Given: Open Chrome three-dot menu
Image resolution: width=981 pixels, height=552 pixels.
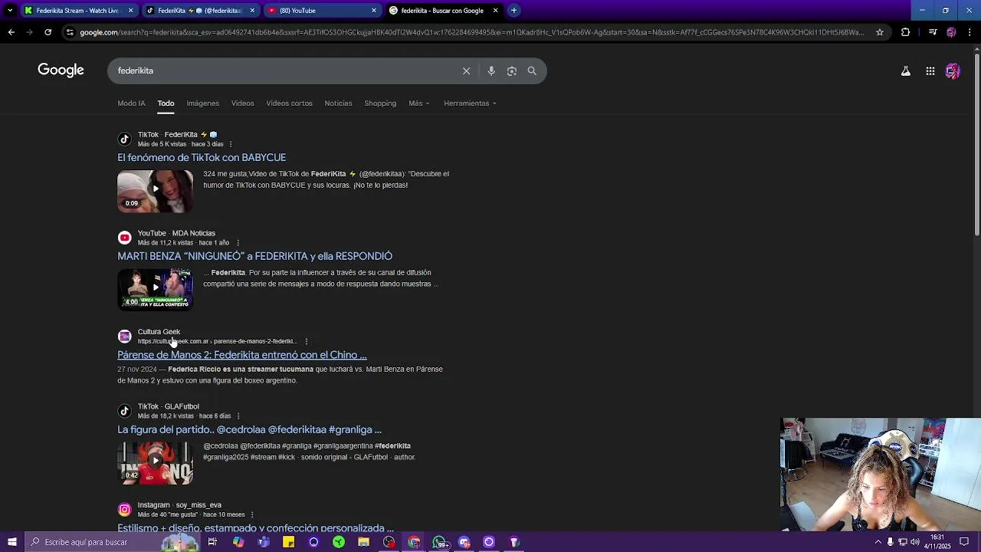Looking at the screenshot, I should click(970, 32).
